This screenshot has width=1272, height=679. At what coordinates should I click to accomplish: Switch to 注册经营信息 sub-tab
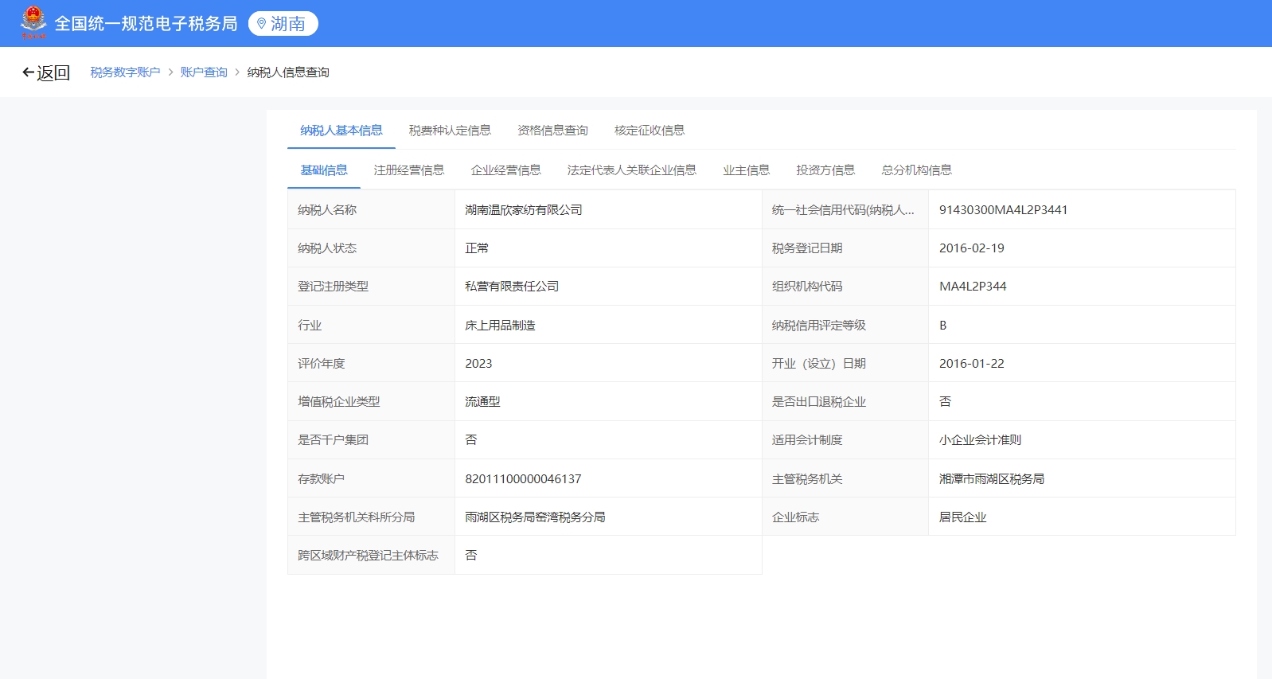409,170
